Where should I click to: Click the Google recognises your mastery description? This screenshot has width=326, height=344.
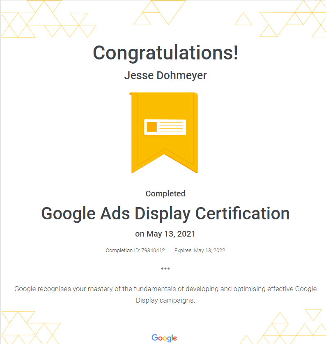(165, 289)
